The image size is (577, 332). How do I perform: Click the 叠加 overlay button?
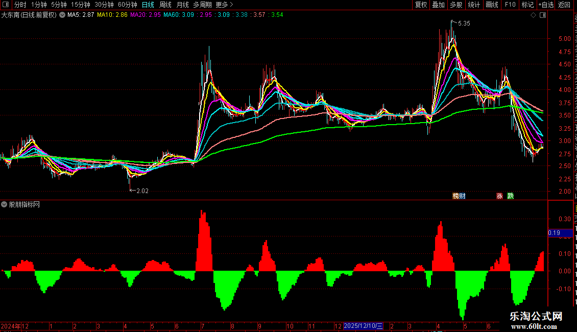pyautogui.click(x=438, y=5)
